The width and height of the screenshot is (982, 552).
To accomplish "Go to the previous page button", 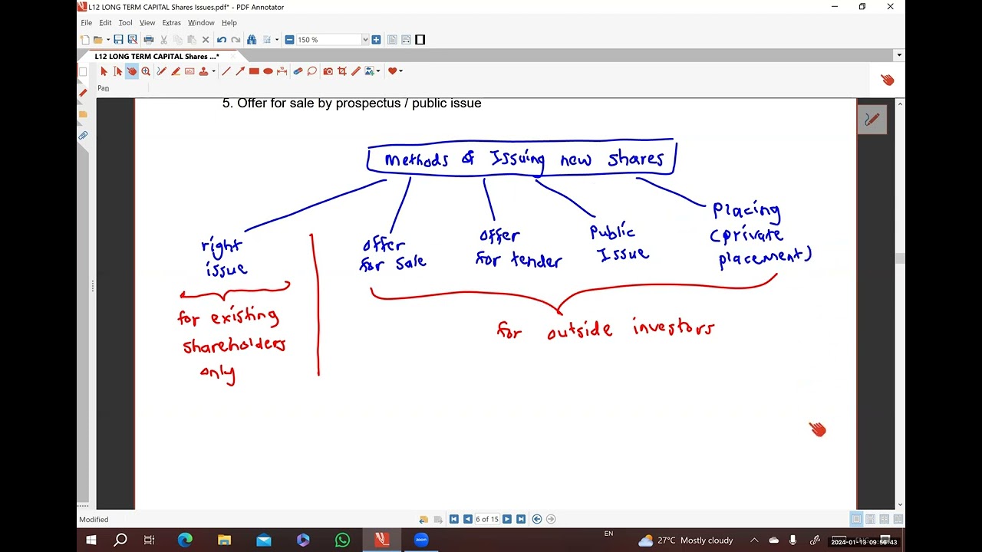I will pos(467,519).
